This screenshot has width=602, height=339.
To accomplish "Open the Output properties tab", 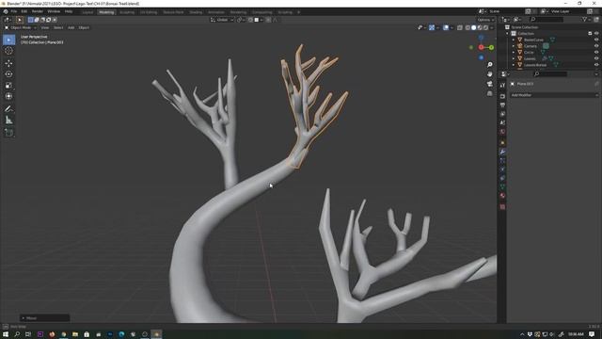I will click(x=502, y=105).
